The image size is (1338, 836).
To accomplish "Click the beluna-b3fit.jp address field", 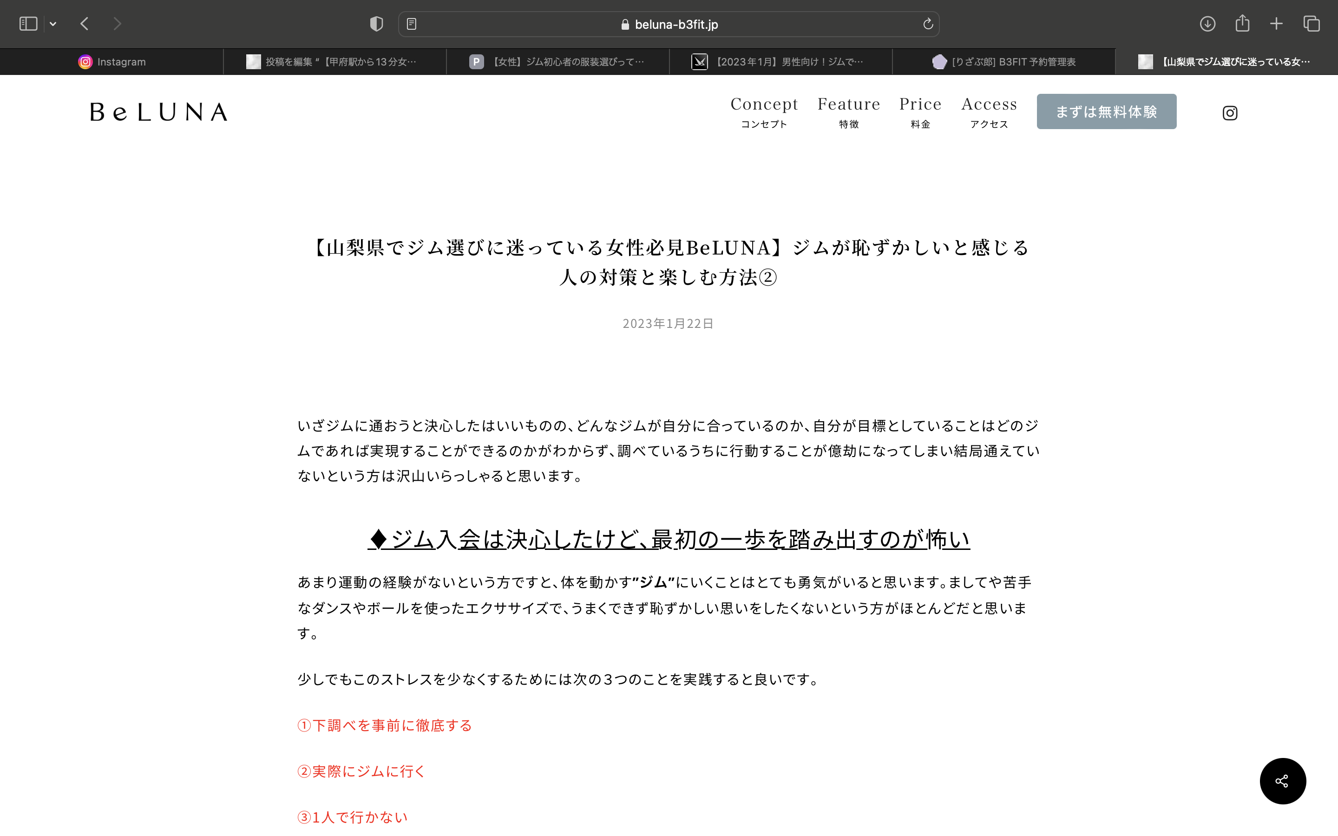I will click(669, 24).
